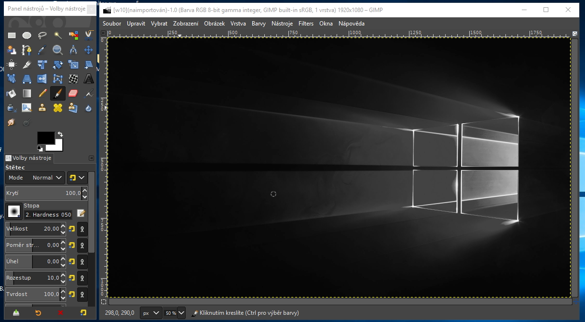Select the Pencil tool
Image resolution: width=585 pixels, height=322 pixels.
pos(42,93)
